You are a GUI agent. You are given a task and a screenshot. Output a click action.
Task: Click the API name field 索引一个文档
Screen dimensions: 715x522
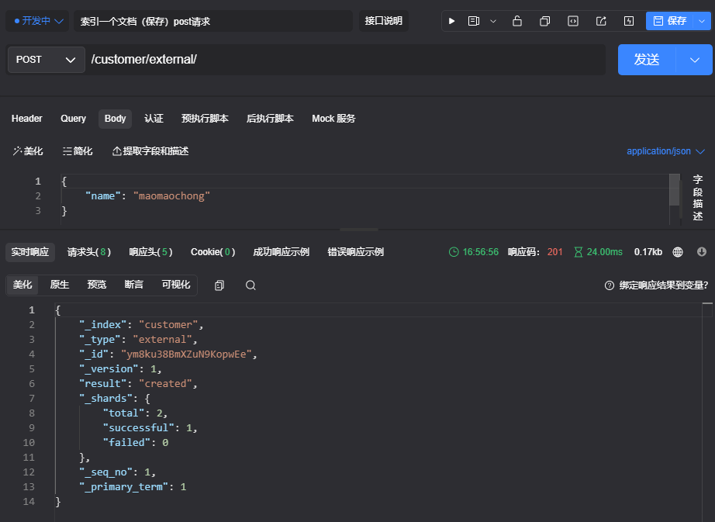213,22
